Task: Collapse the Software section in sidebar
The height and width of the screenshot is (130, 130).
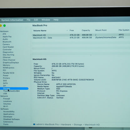Action: (x=4, y=109)
